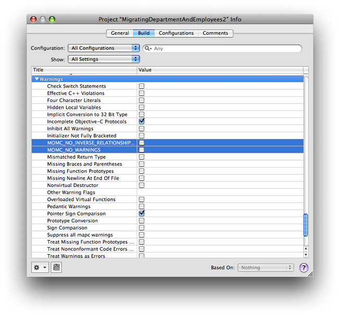The image size is (340, 316).
Task: Open the Configuration dropdown
Action: click(x=104, y=48)
